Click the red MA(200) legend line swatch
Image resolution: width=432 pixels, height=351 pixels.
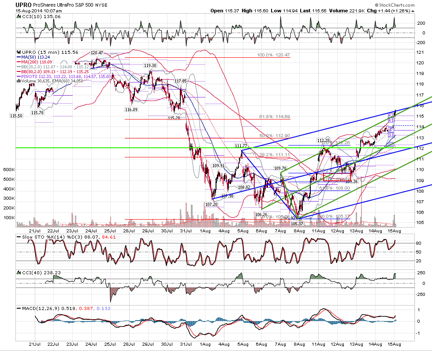coord(19,62)
